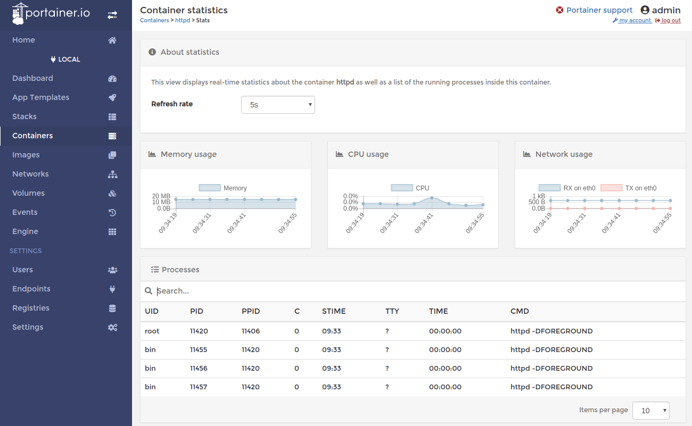This screenshot has width=692, height=426.
Task: Click the Events history icon
Action: 112,213
